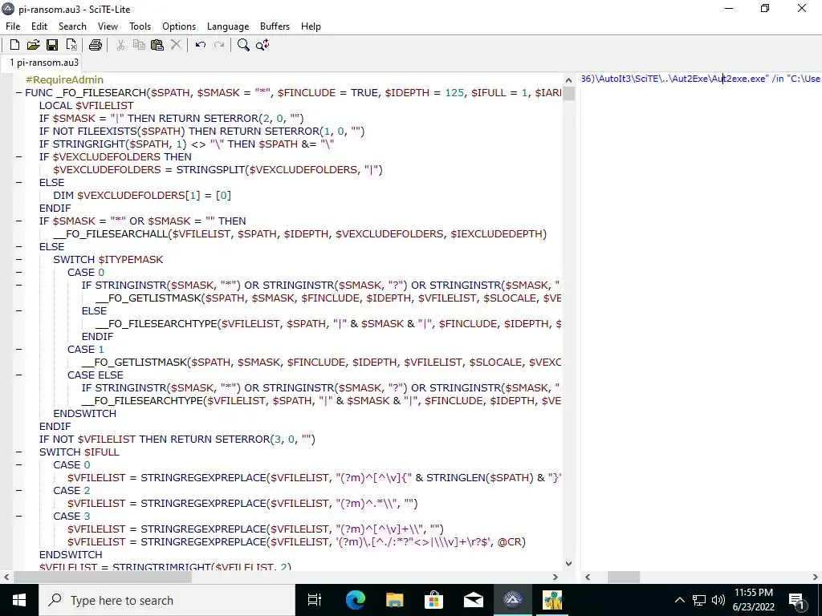822x616 pixels.
Task: Open the Options menu
Action: tap(179, 26)
